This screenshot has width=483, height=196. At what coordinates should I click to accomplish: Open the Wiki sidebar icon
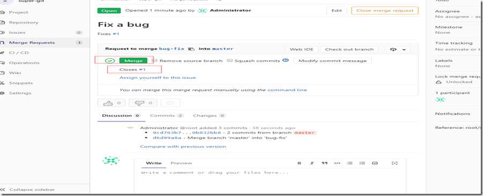coord(2,73)
